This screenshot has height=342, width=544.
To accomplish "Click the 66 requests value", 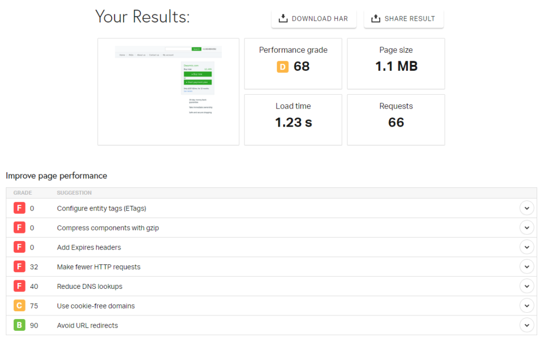I will 396,122.
